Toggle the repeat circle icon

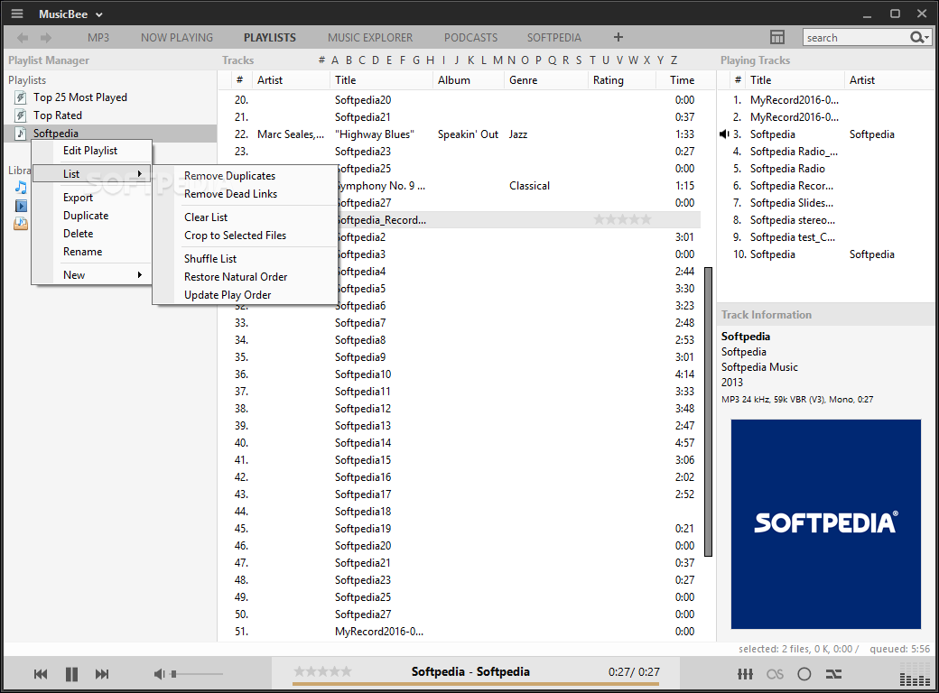804,674
